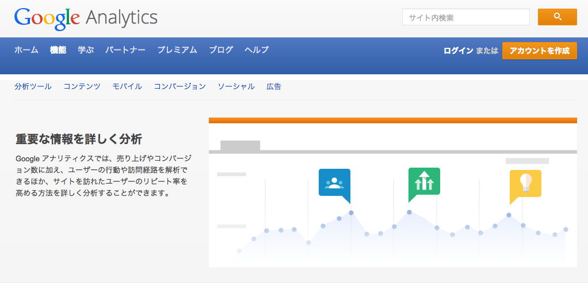
Task: Click the アカウントを作成 button
Action: [539, 51]
